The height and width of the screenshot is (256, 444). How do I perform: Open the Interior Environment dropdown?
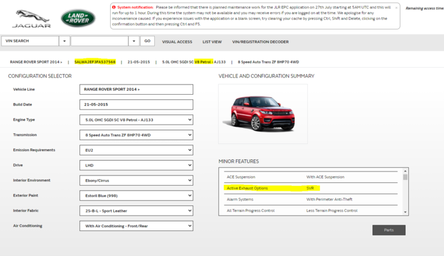pos(136,180)
